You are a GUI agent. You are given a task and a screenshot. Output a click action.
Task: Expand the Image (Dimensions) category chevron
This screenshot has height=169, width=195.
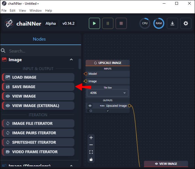(71, 166)
